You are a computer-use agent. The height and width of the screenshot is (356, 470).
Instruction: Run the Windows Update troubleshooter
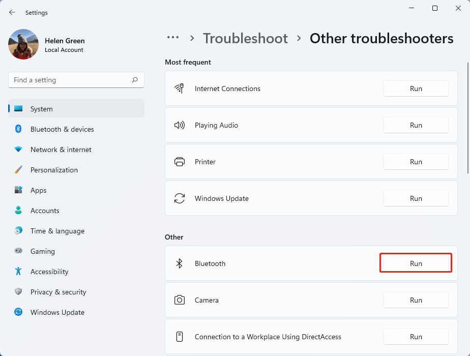pyautogui.click(x=416, y=198)
